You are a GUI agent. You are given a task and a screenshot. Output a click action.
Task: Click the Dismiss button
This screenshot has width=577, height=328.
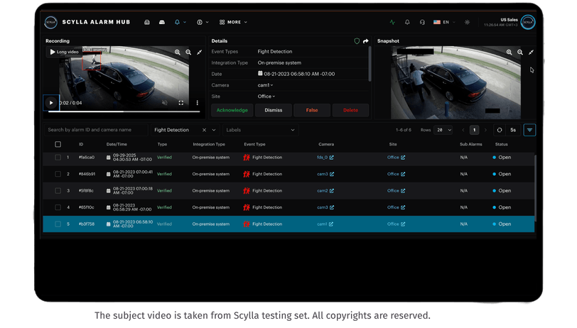[274, 110]
